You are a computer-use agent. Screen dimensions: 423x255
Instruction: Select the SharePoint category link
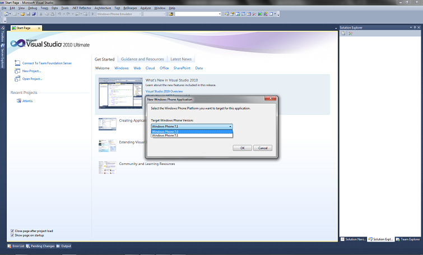pos(182,68)
